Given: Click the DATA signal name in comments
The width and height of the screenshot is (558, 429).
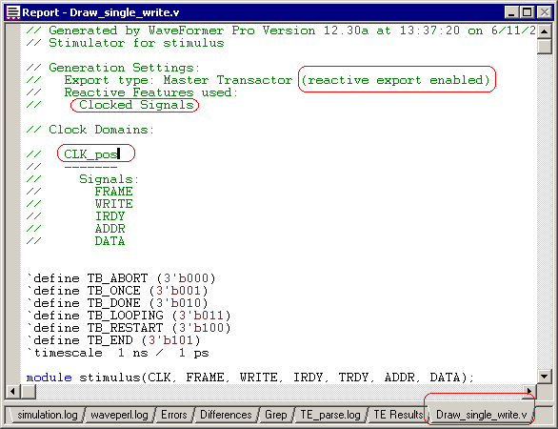Looking at the screenshot, I should click(110, 241).
